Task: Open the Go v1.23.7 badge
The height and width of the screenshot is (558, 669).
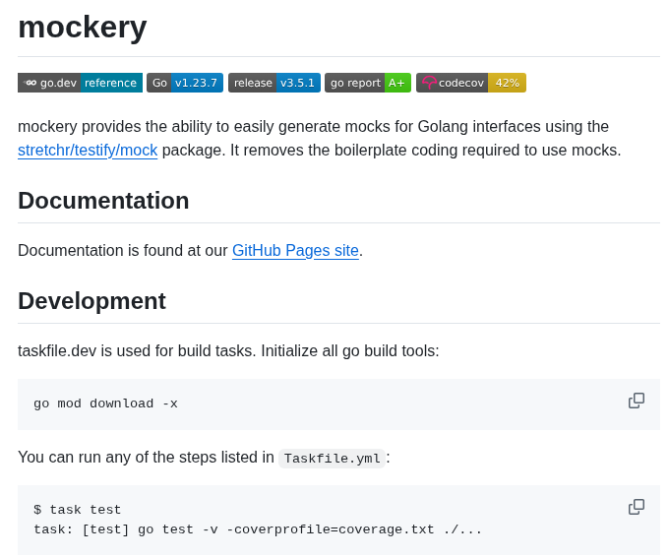Action: coord(185,83)
